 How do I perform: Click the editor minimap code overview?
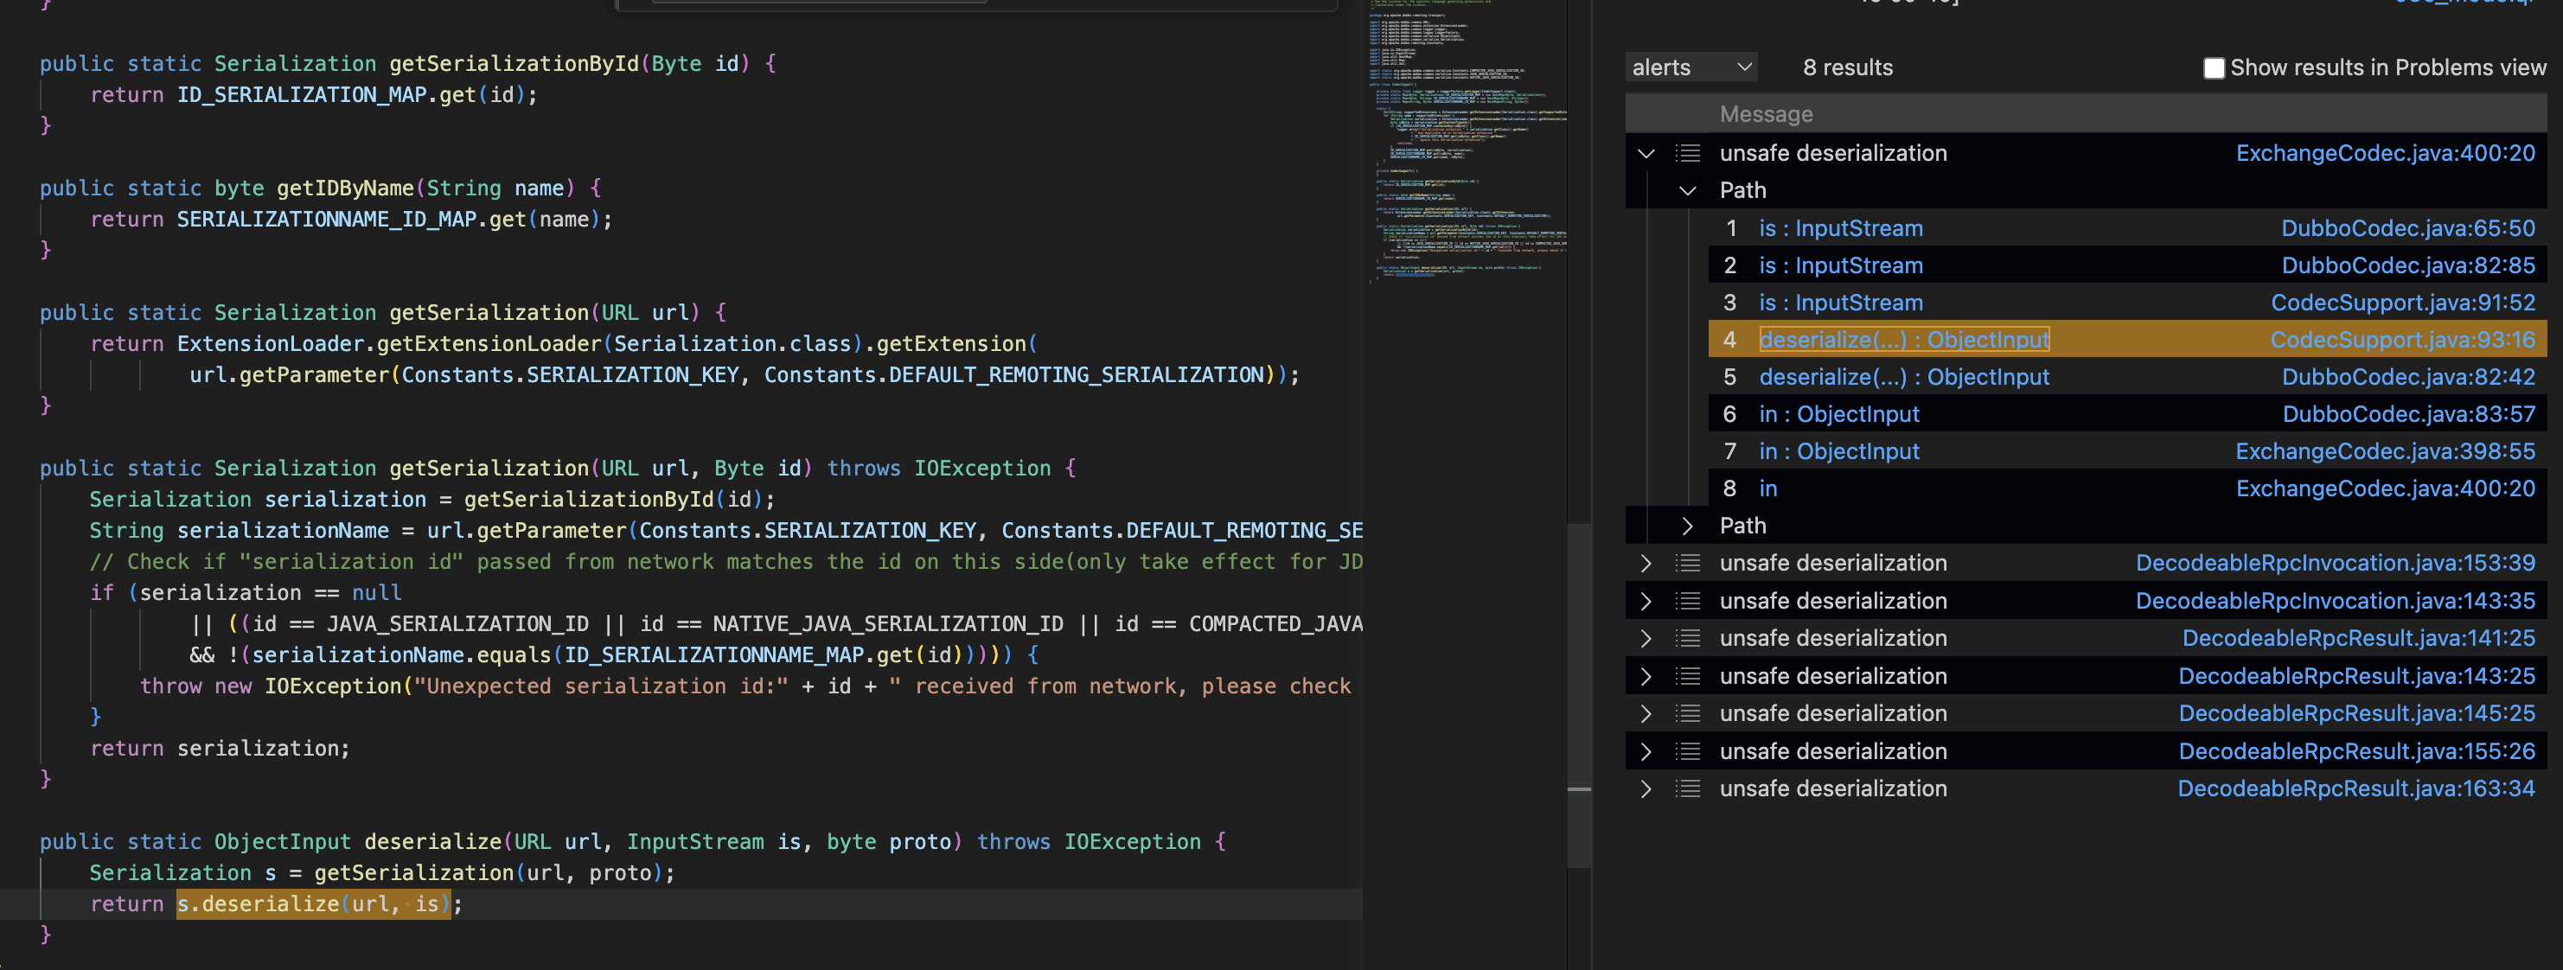1467,141
